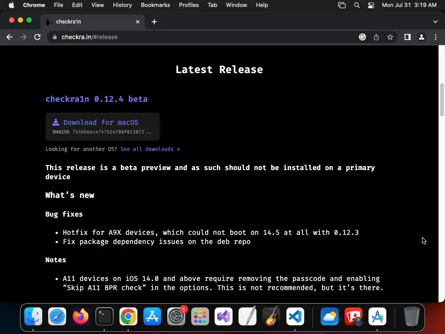
Task: Open the Help menu
Action: point(262,5)
